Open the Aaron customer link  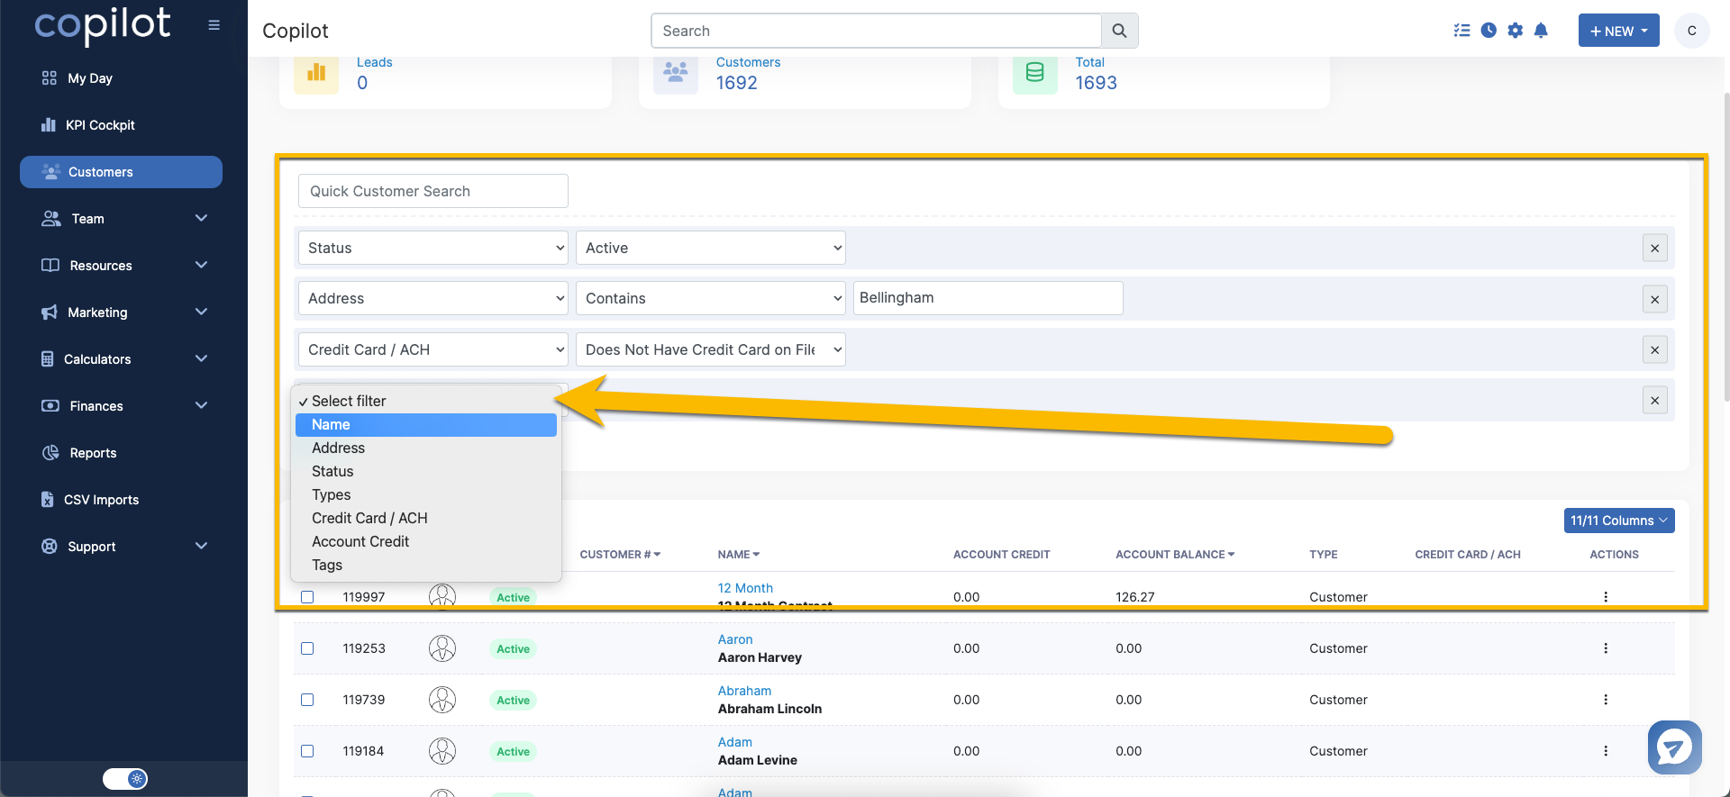[735, 639]
